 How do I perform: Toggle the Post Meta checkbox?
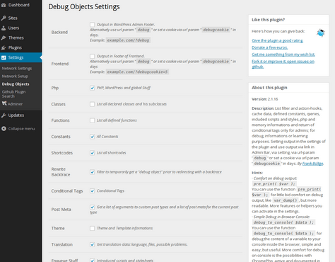pos(92,207)
